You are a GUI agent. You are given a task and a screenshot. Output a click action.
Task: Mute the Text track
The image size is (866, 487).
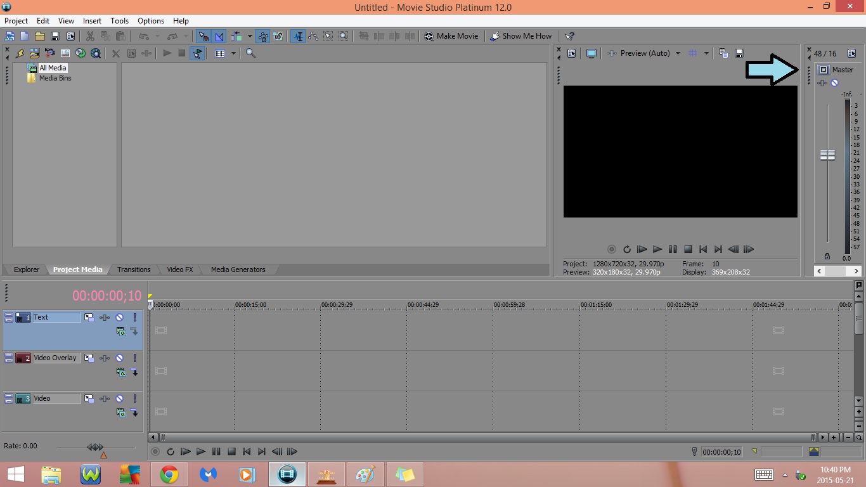(120, 317)
